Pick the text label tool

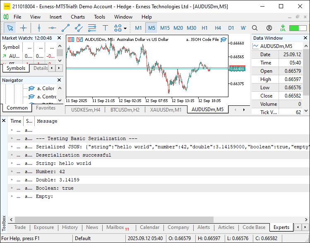pyautogui.click(x=105, y=28)
